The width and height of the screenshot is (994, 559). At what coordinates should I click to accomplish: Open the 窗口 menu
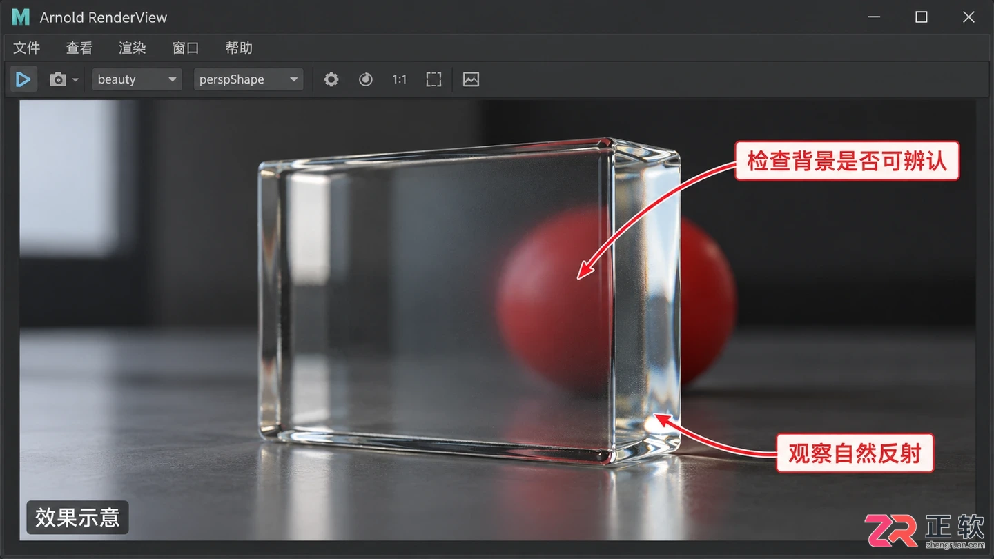[186, 48]
